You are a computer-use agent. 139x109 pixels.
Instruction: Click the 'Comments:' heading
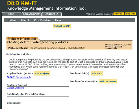pyautogui.click(x=14, y=103)
